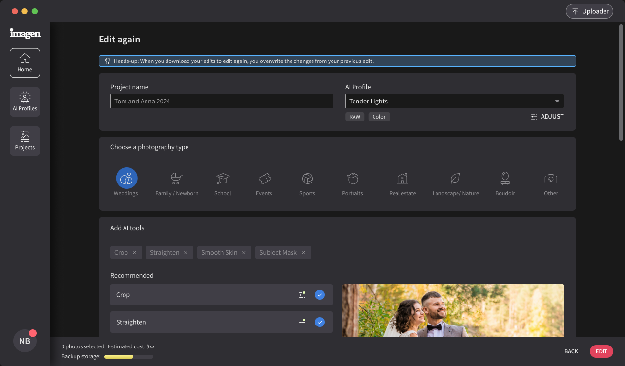Viewport: 625px width, 366px height.
Task: Click the Crop row label
Action: [x=123, y=295]
